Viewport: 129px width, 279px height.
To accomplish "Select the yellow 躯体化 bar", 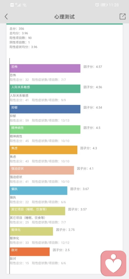I will 31,231.
